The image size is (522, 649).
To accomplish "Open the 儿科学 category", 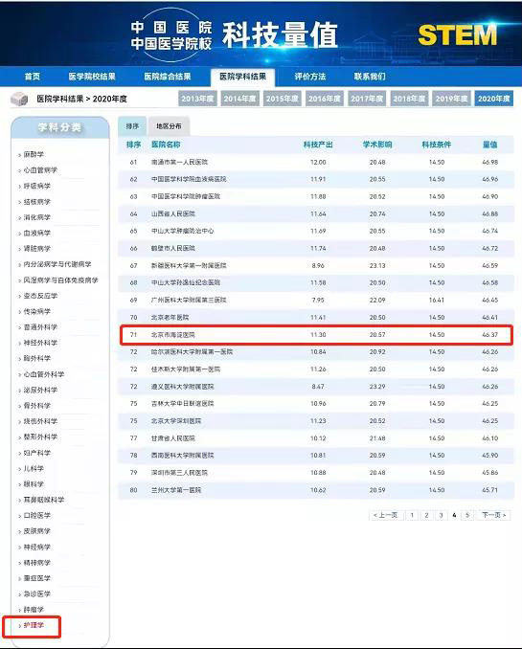I will point(34,468).
